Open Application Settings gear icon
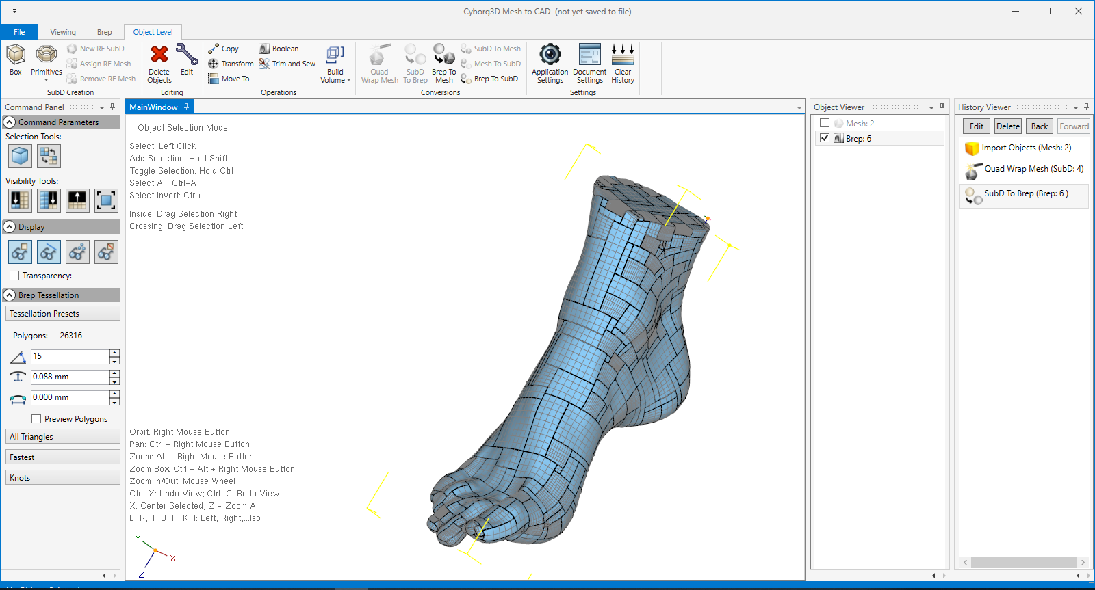Viewport: 1095px width, 590px height. [550, 55]
